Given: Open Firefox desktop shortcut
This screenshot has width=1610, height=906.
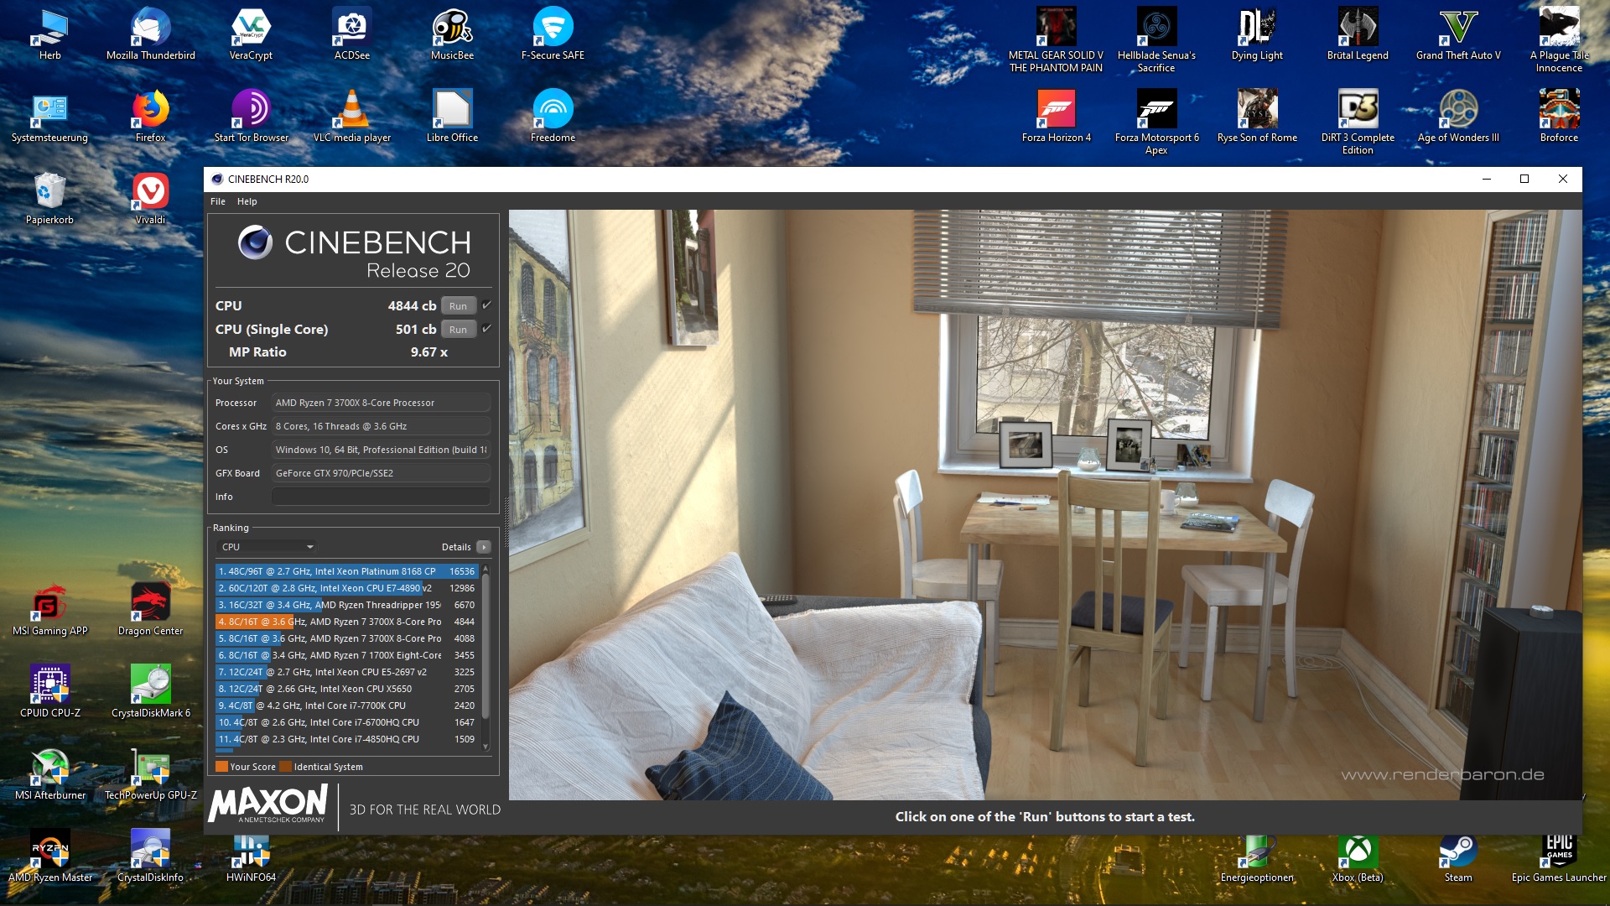Looking at the screenshot, I should pos(151,116).
